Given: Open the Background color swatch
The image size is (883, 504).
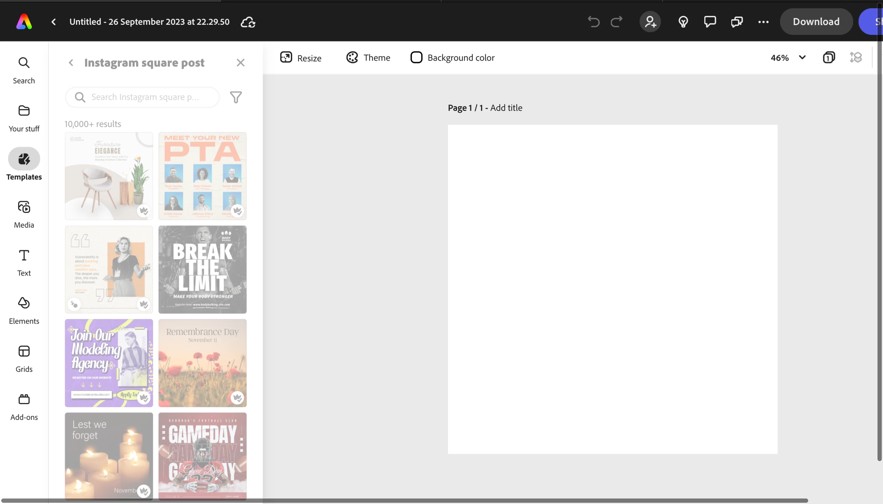Looking at the screenshot, I should tap(416, 58).
